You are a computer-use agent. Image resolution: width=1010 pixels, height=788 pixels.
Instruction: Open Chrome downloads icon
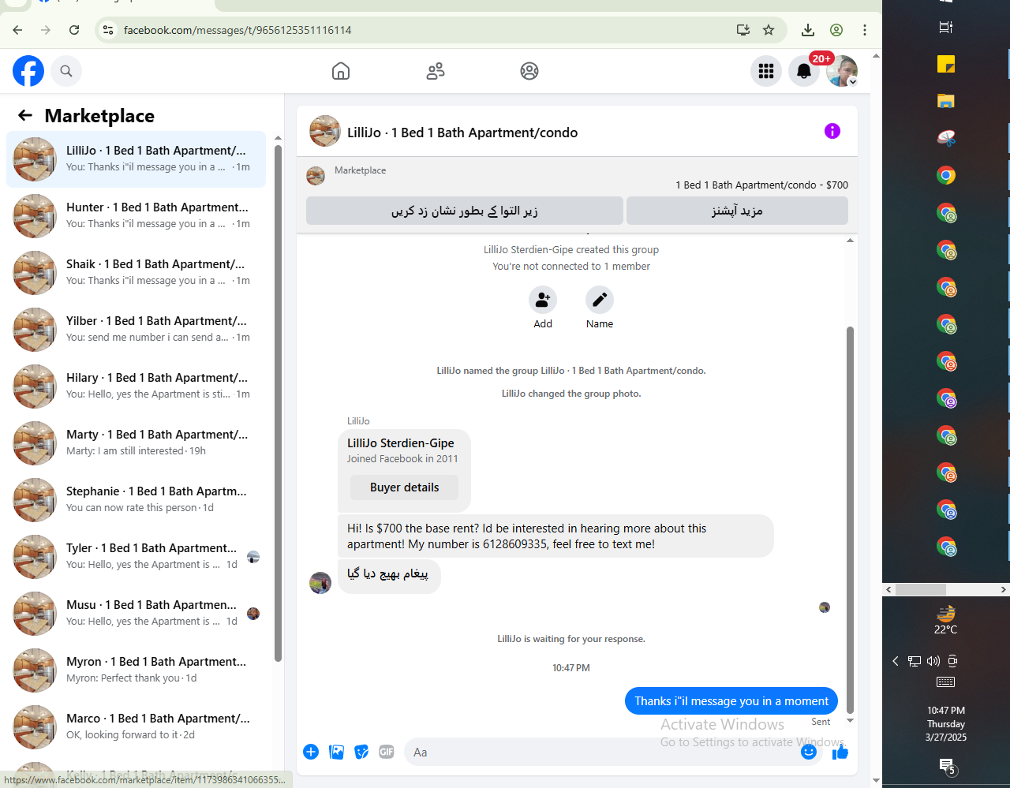pos(808,30)
